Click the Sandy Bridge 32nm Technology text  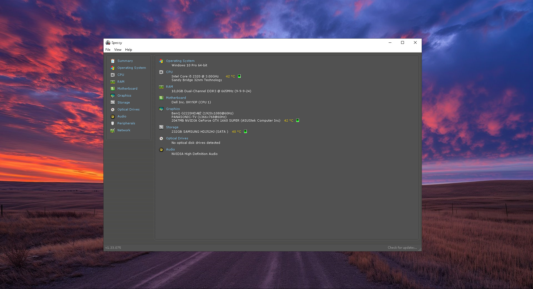point(197,80)
